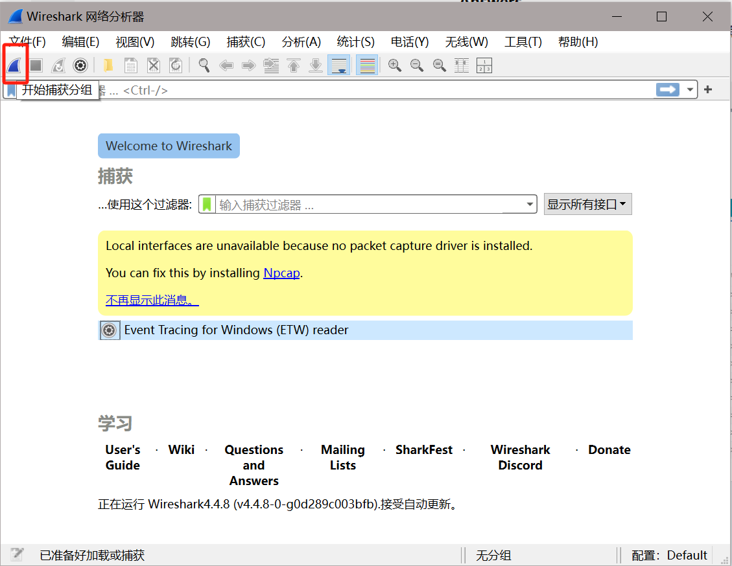The width and height of the screenshot is (732, 566).
Task: Open the Wireshark Discord link
Action: coord(520,457)
